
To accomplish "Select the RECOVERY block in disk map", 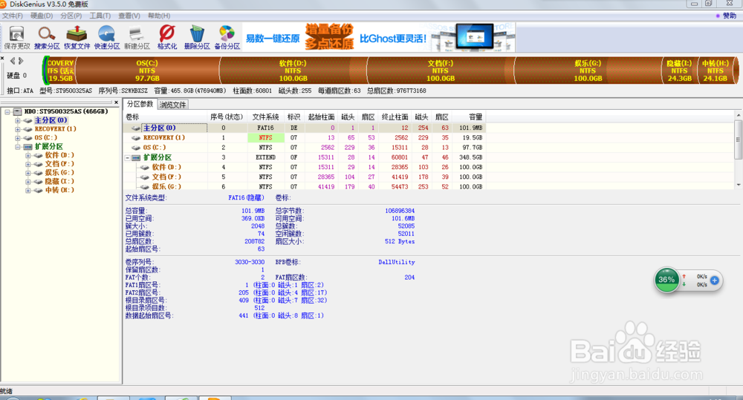I will tap(60, 71).
